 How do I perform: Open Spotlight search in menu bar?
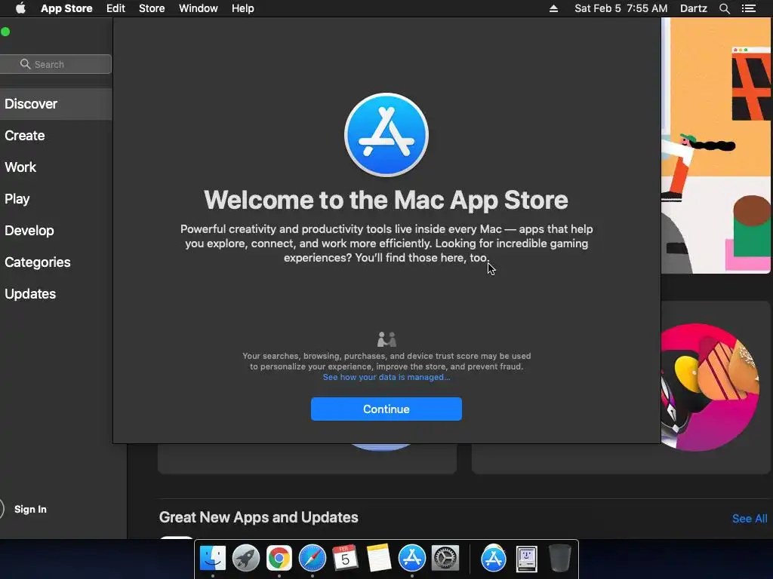(x=724, y=8)
